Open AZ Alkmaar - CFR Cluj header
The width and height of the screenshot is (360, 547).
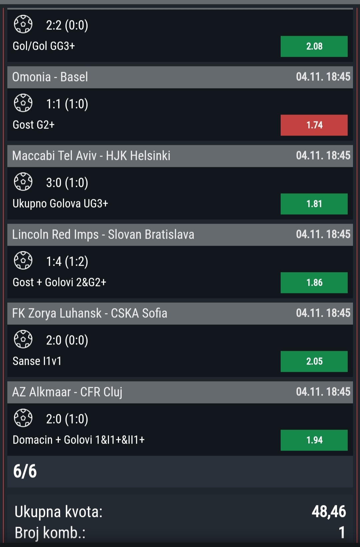click(x=180, y=392)
